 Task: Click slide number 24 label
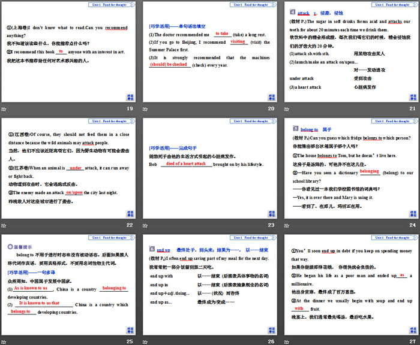(x=413, y=225)
